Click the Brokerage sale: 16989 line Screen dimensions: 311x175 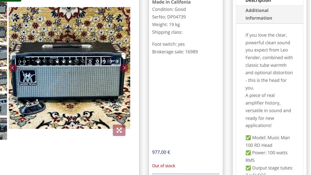coord(175,52)
